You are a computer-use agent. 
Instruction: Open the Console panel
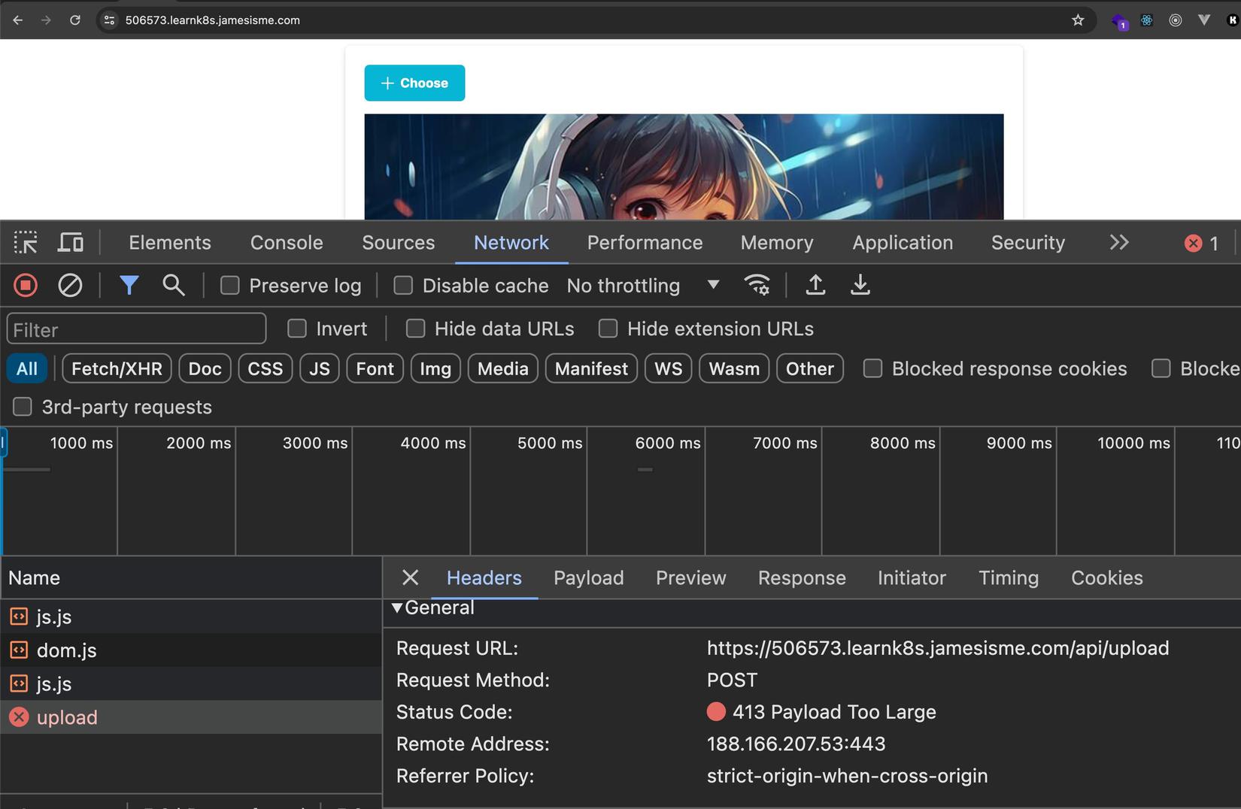(286, 242)
